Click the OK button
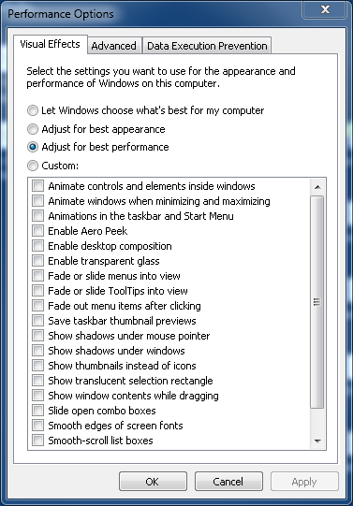The image size is (353, 506). [x=153, y=482]
